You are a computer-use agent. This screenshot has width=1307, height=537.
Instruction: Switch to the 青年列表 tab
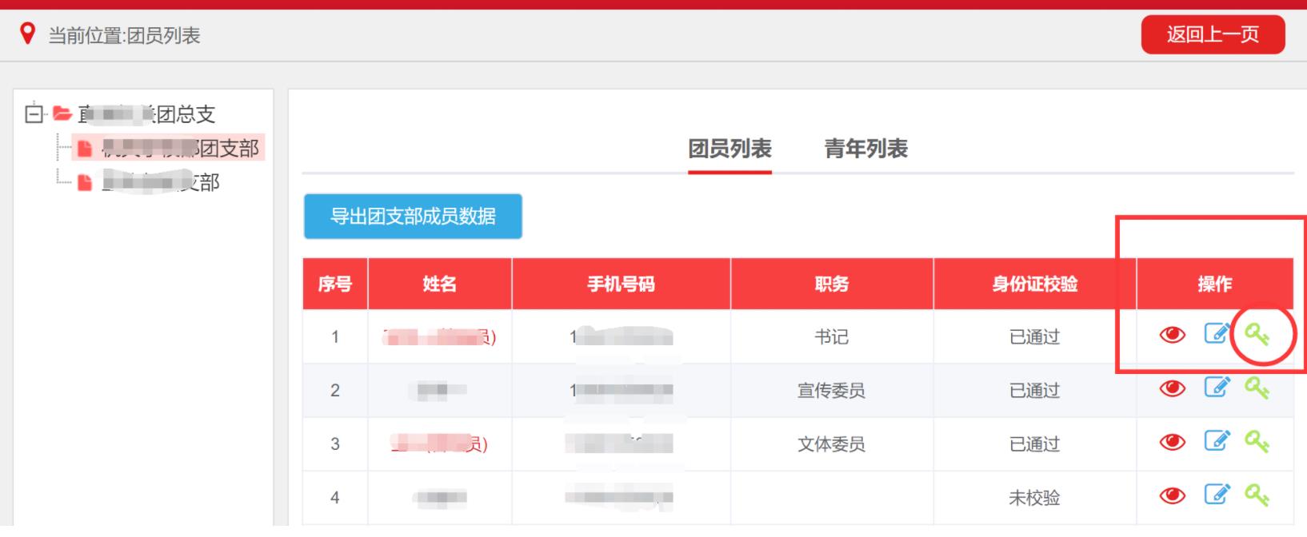click(x=865, y=149)
